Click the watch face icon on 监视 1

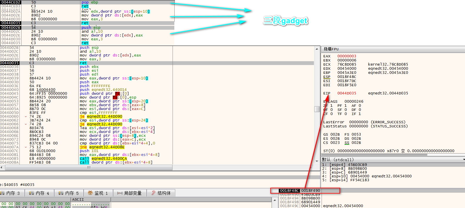[x=90, y=193]
